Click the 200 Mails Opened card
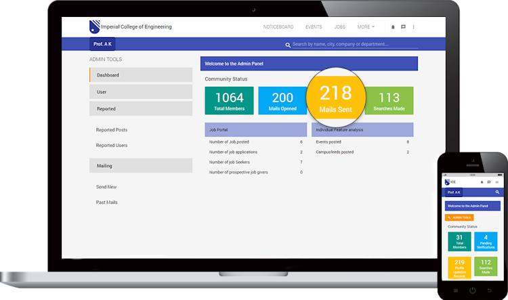Viewport: 508px width, 300px height. [282, 100]
